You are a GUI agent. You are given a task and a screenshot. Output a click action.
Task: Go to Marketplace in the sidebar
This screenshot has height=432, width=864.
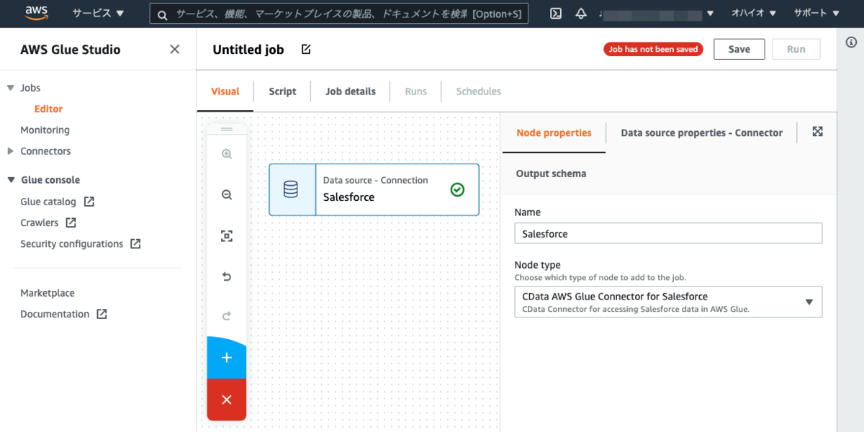point(48,293)
